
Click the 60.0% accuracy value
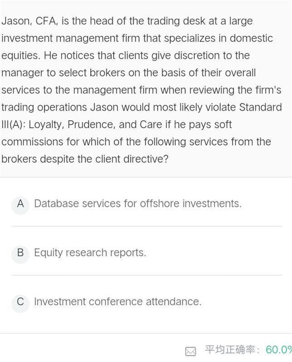click(278, 350)
